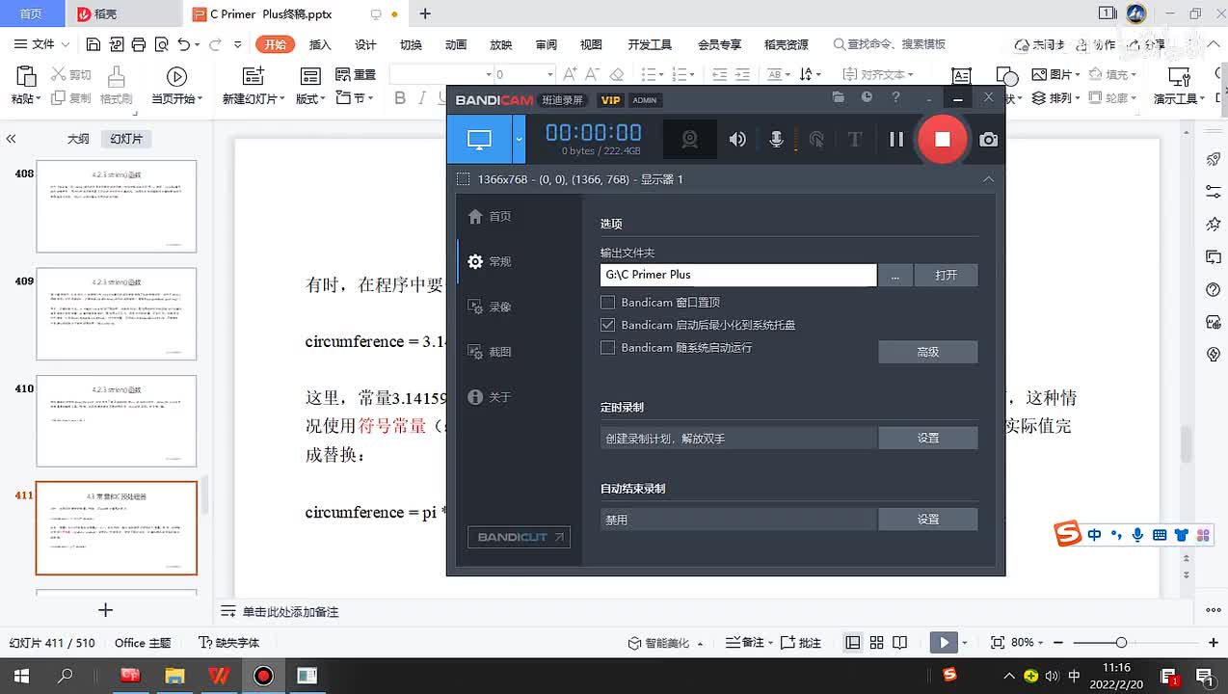Apply bold formatting with B icon

(400, 98)
